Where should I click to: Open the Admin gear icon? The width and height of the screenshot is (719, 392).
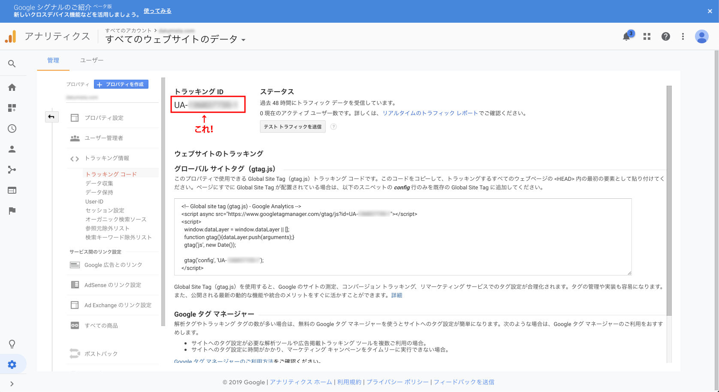12,365
